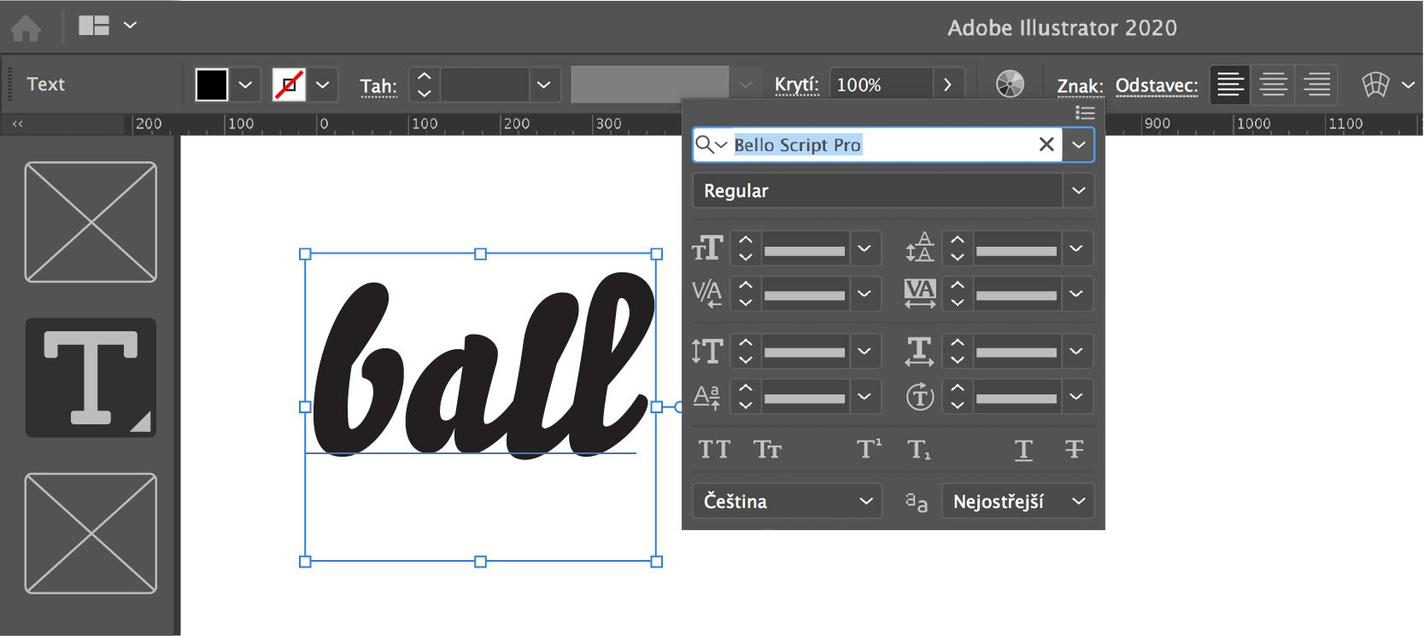
Task: Open the horizontal scale dropdown
Action: coord(1076,351)
